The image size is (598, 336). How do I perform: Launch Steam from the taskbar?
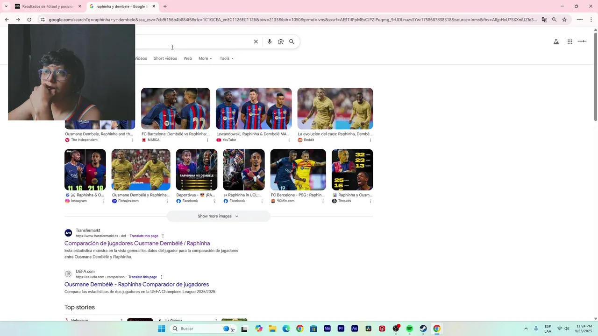[x=423, y=329]
